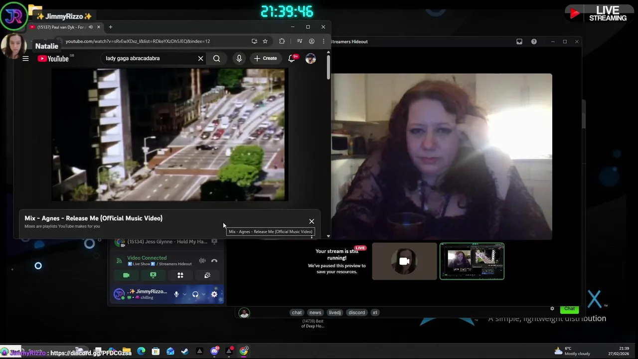The height and width of the screenshot is (359, 638).
Task: Open the browser extensions puzzle icon
Action: (x=282, y=41)
